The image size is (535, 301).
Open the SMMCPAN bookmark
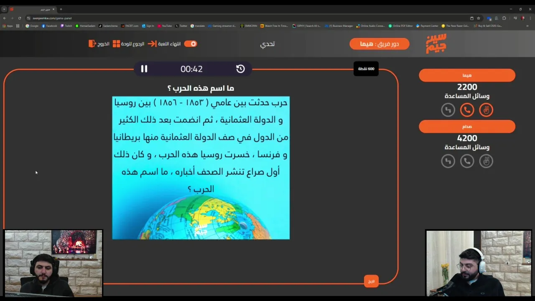(x=249, y=26)
